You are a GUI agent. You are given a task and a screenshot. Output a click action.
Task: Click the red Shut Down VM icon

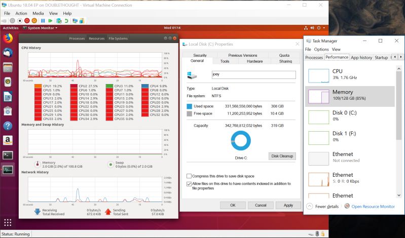(x=27, y=21)
